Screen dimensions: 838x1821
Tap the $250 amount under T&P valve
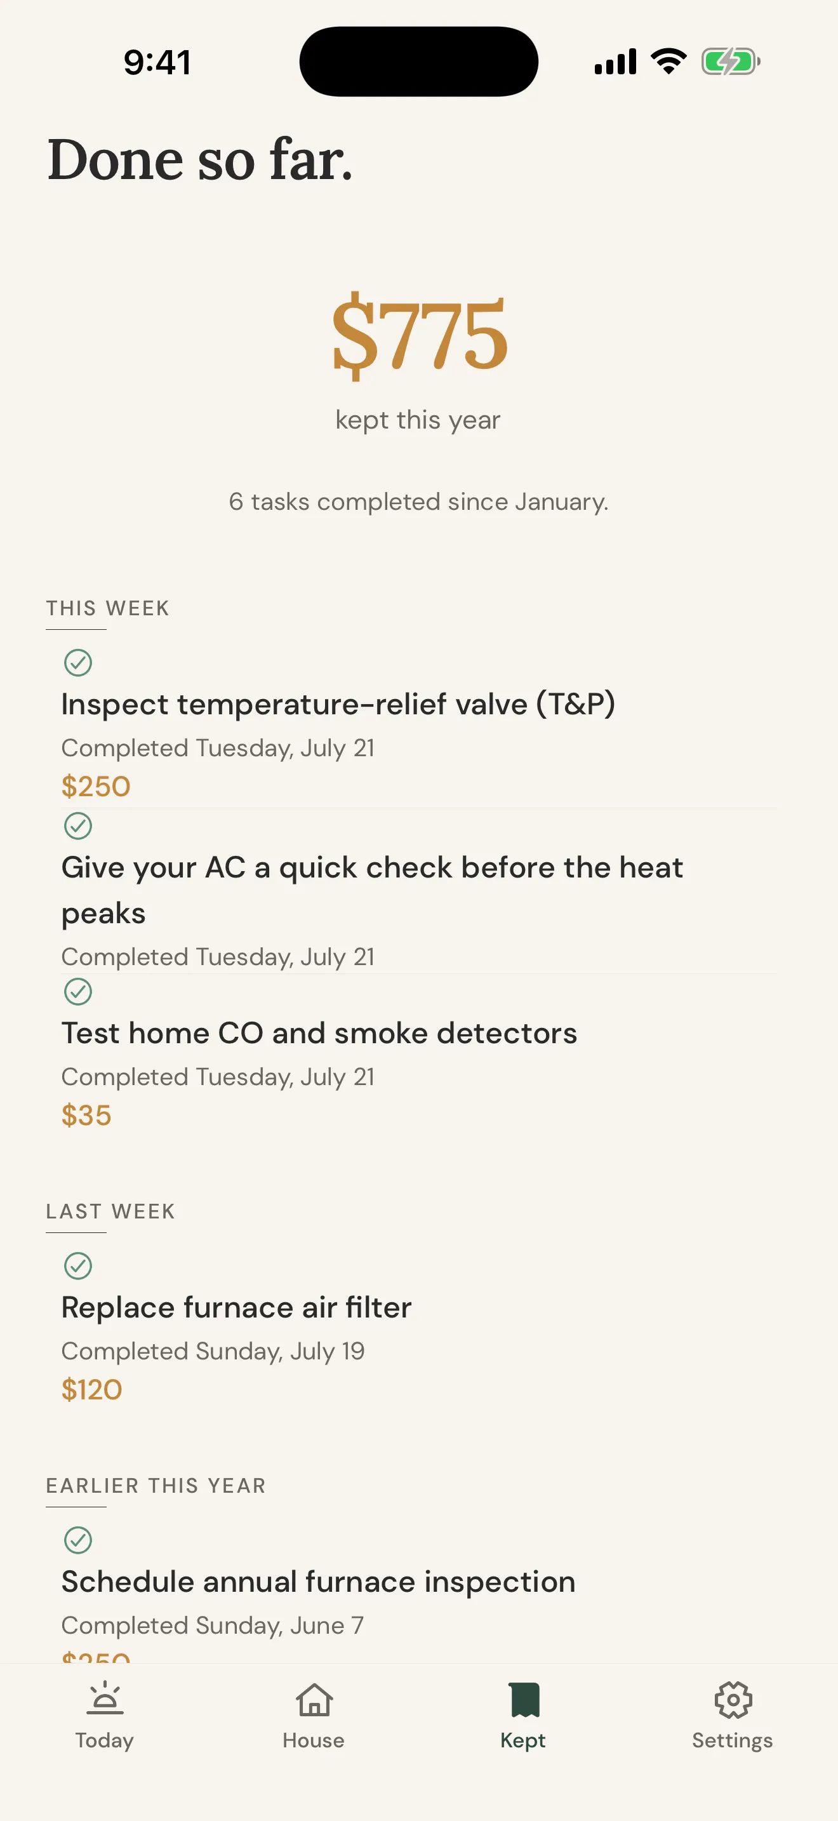point(96,786)
